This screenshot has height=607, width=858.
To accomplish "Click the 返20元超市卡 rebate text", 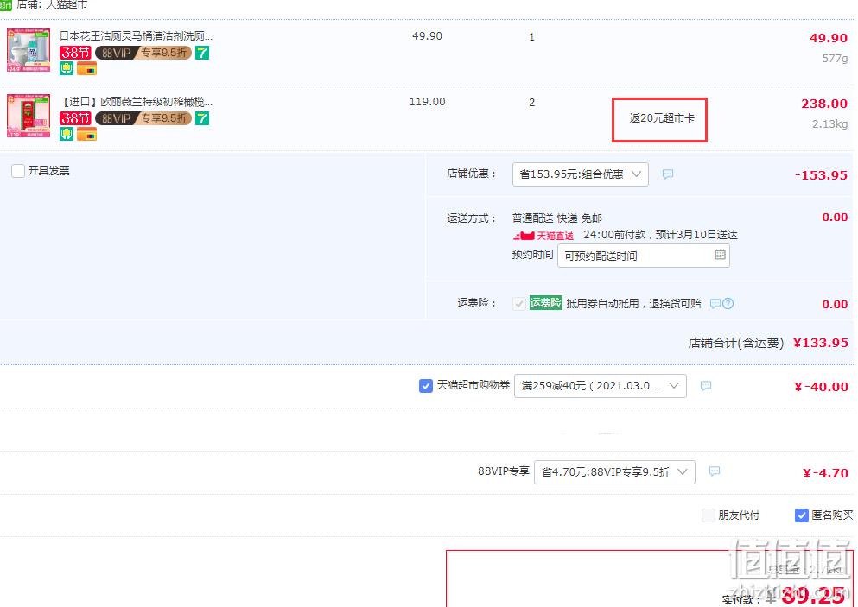I will [662, 118].
